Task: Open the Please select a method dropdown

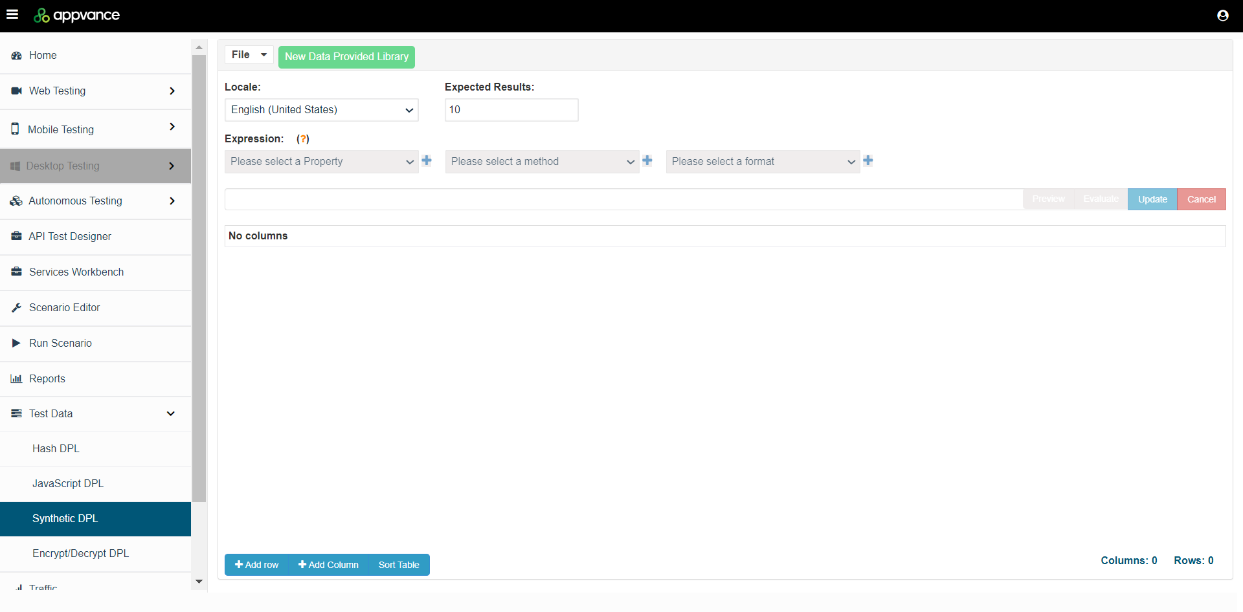Action: (x=542, y=162)
